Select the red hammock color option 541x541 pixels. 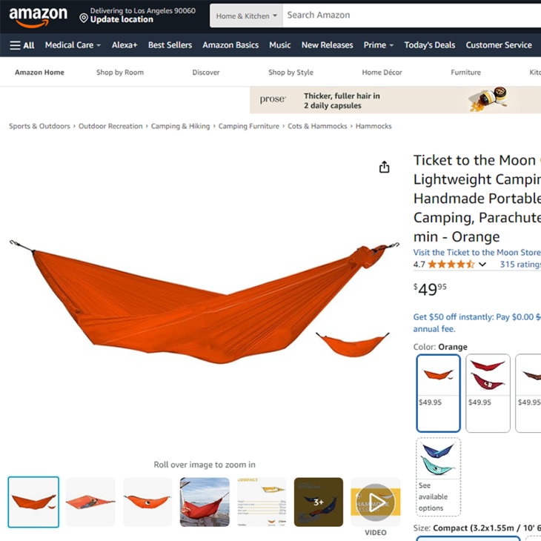point(488,393)
